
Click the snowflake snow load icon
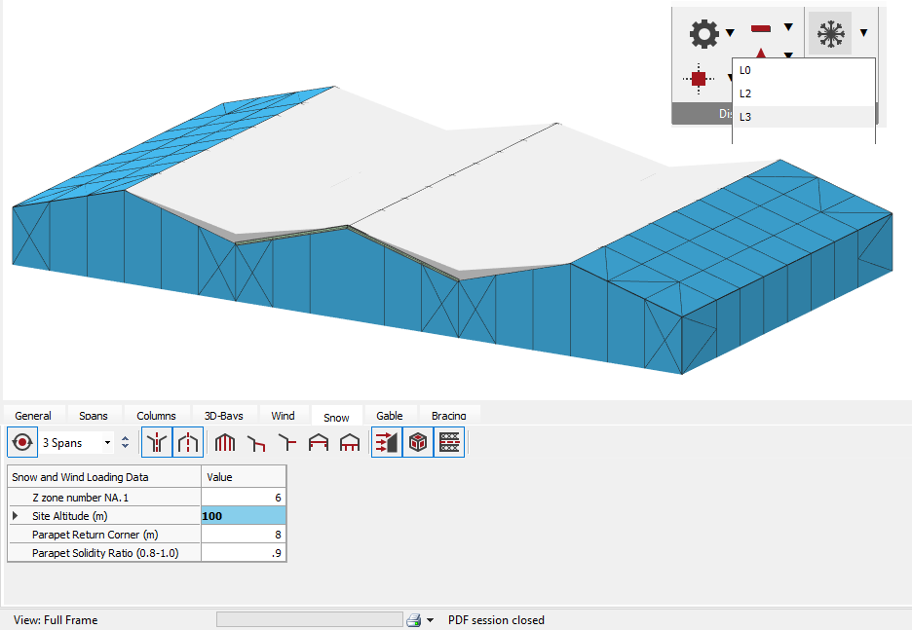coord(830,33)
